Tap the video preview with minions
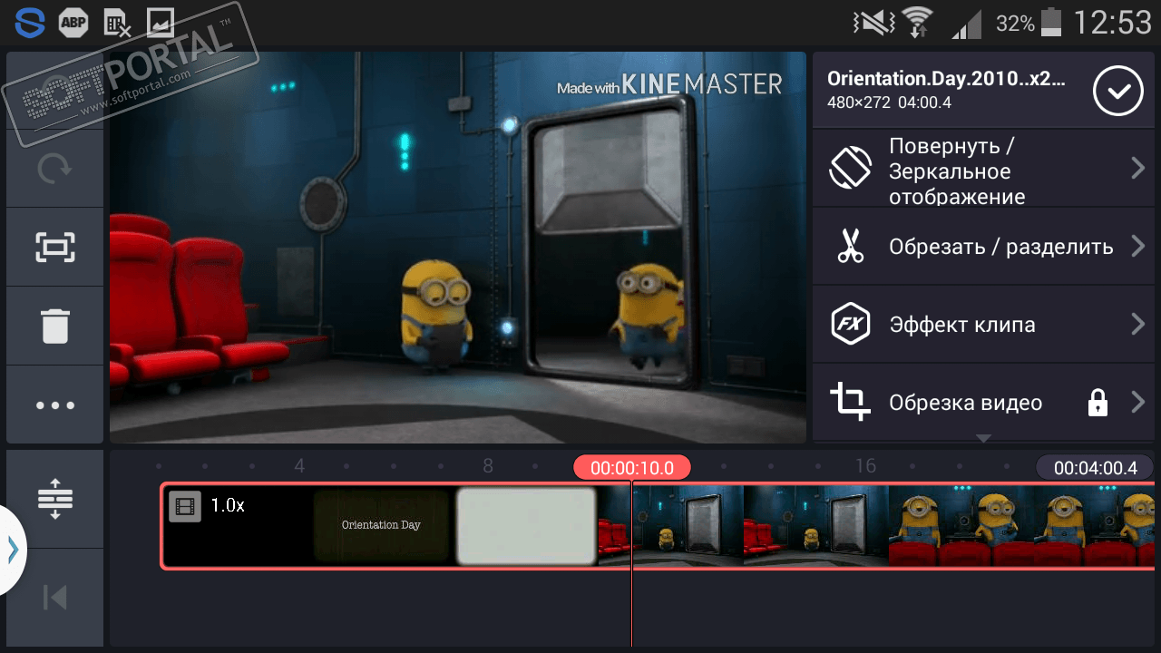 pyautogui.click(x=458, y=248)
